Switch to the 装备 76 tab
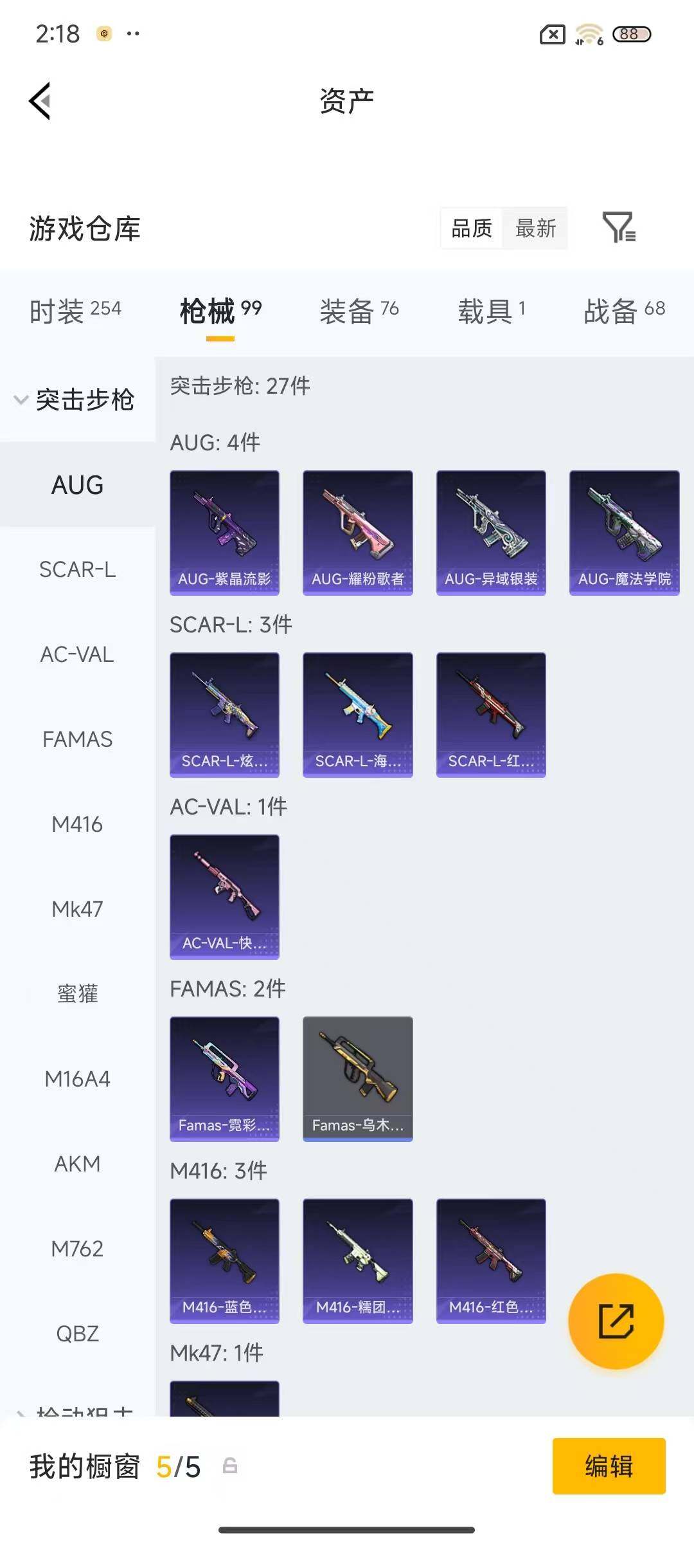This screenshot has width=694, height=1544. point(359,311)
